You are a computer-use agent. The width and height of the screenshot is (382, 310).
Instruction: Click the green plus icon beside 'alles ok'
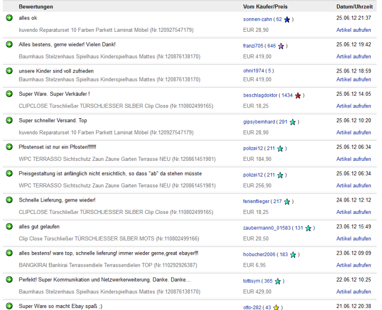[x=9, y=18]
